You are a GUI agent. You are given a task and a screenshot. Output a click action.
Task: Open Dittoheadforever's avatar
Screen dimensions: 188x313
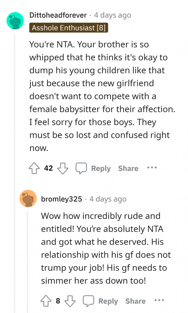click(15, 21)
